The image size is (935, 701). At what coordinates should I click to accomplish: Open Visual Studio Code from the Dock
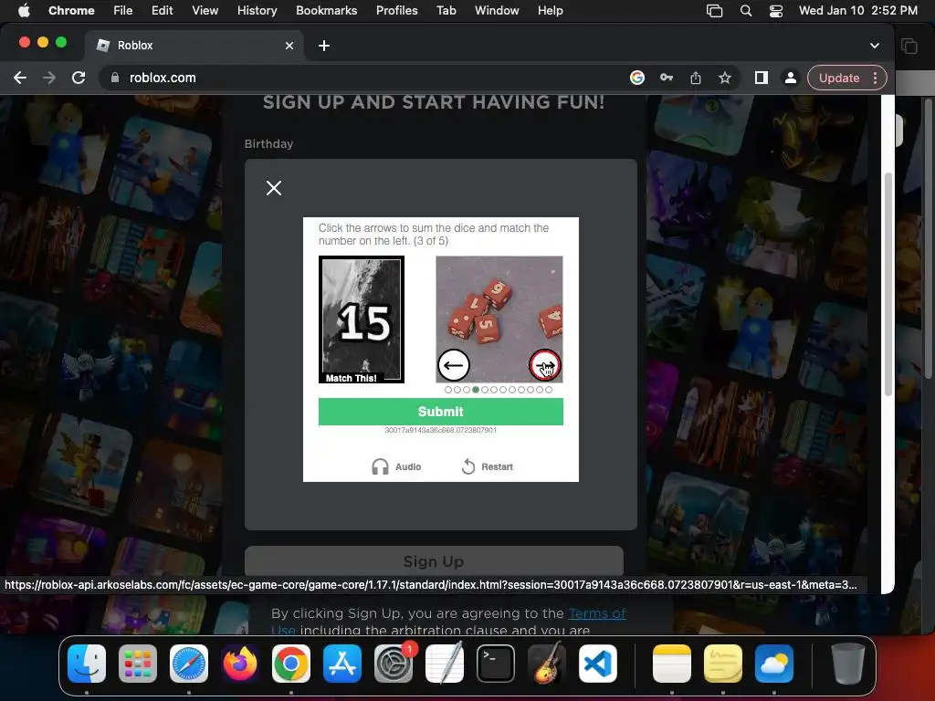click(x=598, y=664)
